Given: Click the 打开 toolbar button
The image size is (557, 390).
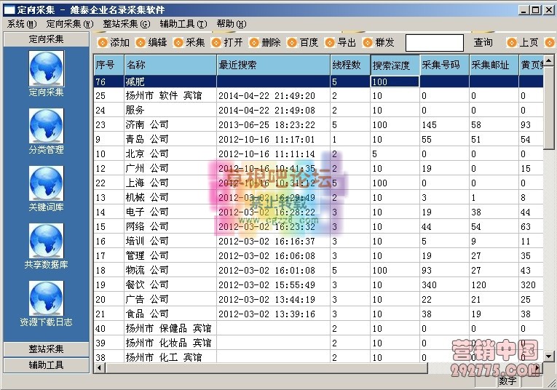Looking at the screenshot, I should 227,43.
